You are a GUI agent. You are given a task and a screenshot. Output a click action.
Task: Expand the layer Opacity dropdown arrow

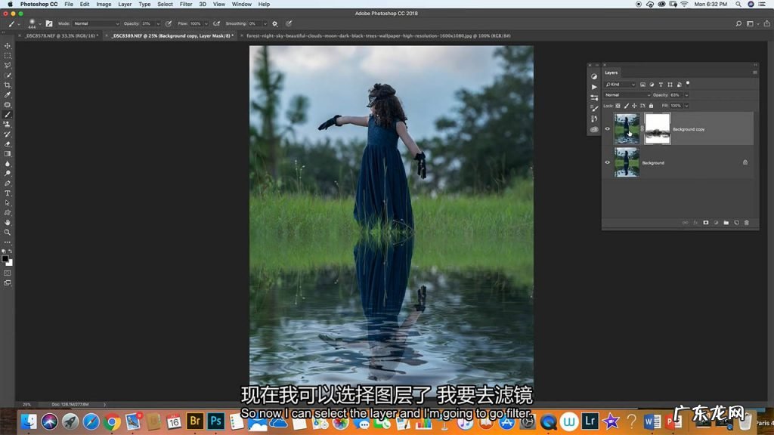click(686, 95)
